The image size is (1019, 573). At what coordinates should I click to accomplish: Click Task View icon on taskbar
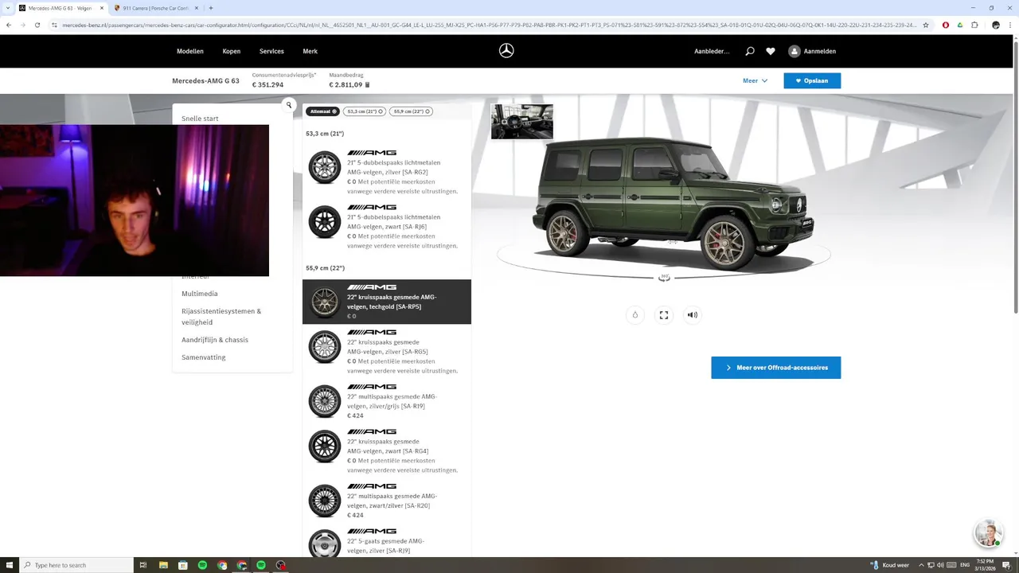point(143,565)
